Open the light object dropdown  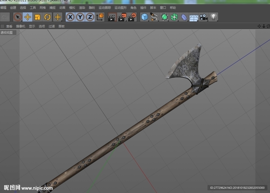(214, 17)
